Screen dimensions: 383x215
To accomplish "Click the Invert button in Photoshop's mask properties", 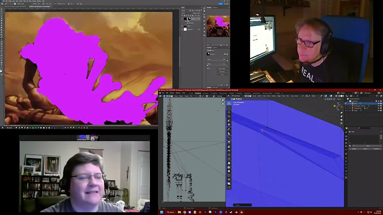I will coord(222,75).
